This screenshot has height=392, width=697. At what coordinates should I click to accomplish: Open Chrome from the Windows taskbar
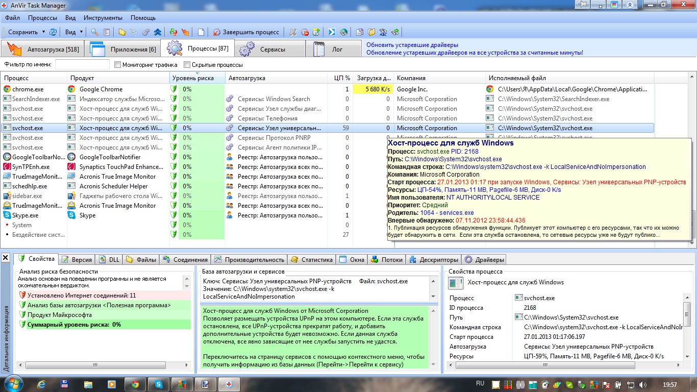pyautogui.click(x=135, y=384)
